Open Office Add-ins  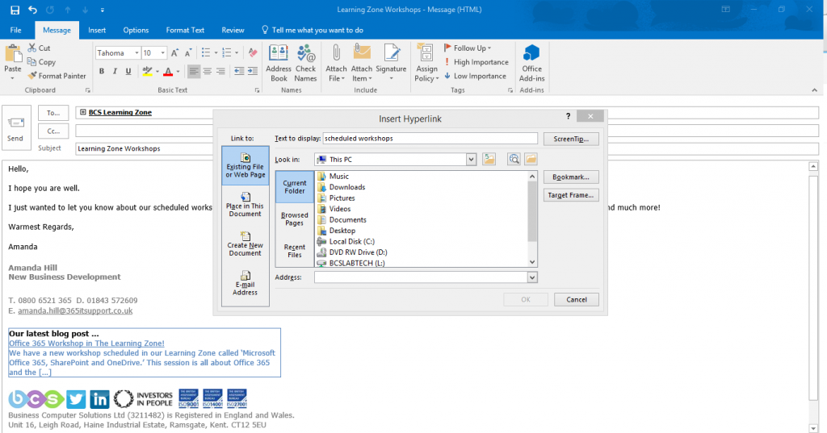tap(531, 63)
